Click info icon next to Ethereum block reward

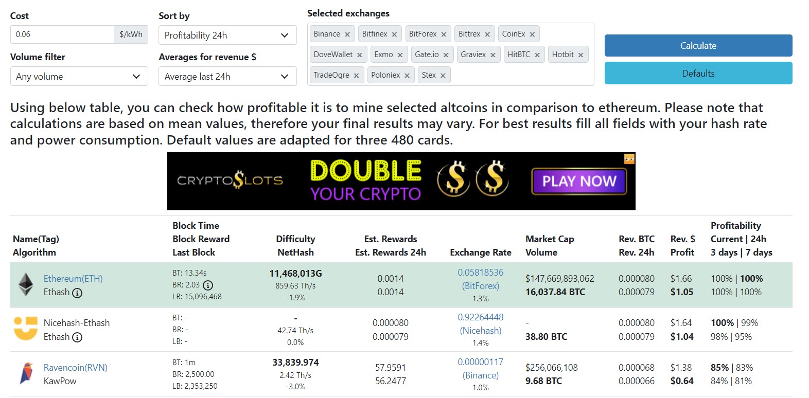pyautogui.click(x=207, y=285)
